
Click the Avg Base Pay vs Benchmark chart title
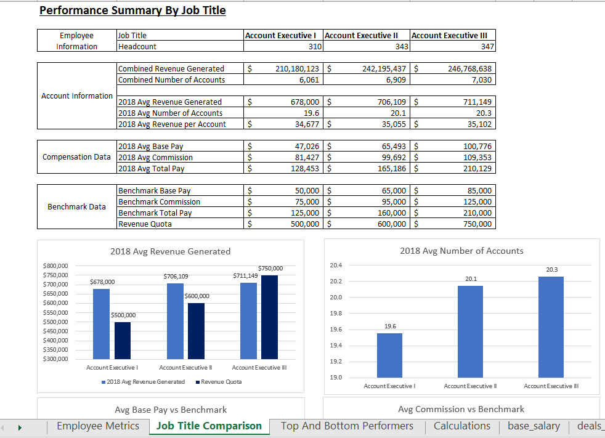point(171,410)
